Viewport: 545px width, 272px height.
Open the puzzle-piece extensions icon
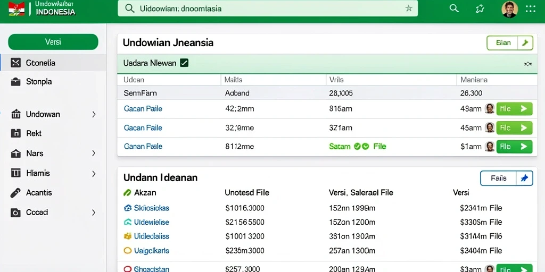(480, 9)
